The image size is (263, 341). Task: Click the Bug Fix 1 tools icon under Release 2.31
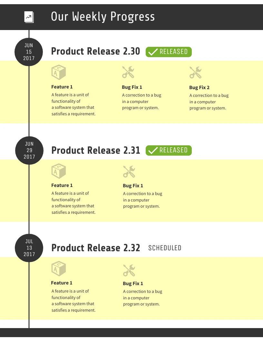tap(129, 172)
